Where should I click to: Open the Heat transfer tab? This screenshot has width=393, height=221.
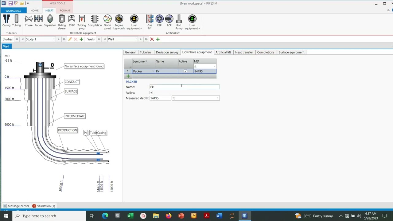click(244, 52)
